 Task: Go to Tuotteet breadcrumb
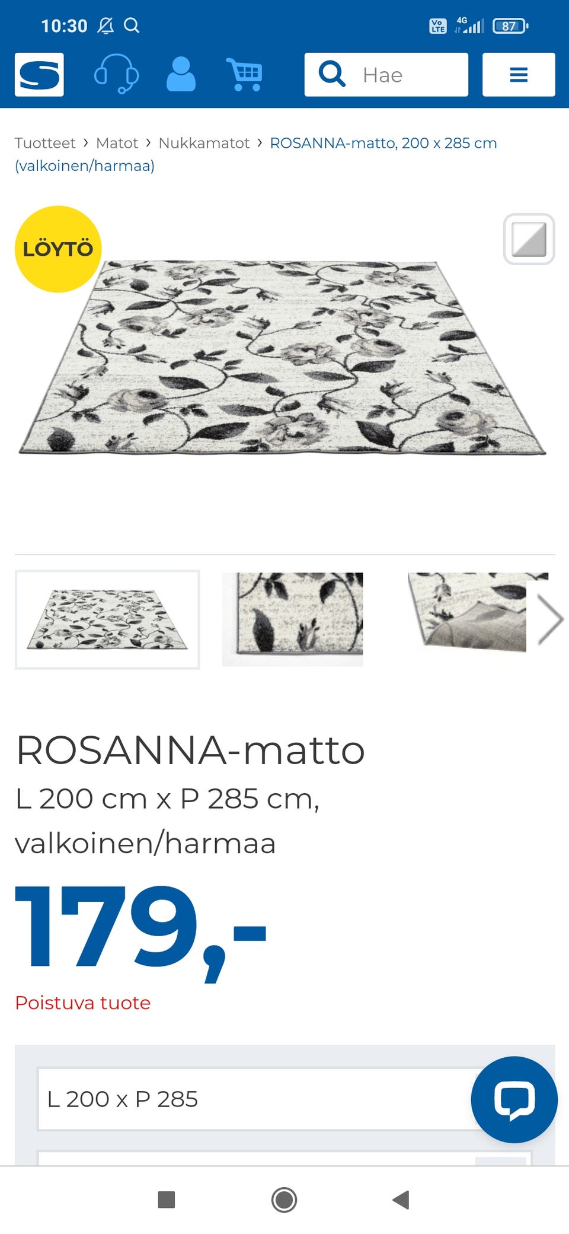pyautogui.click(x=45, y=143)
